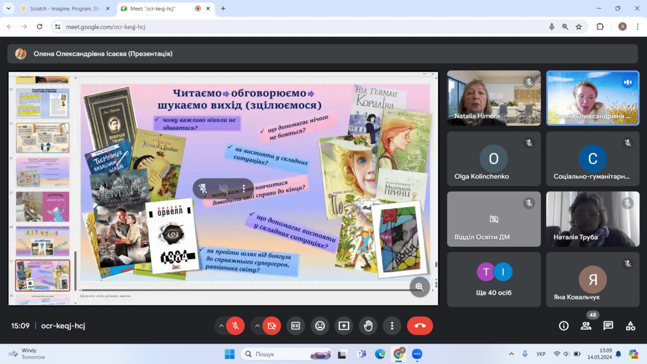This screenshot has height=364, width=647.
Task: Click the present screen button
Action: 344,326
